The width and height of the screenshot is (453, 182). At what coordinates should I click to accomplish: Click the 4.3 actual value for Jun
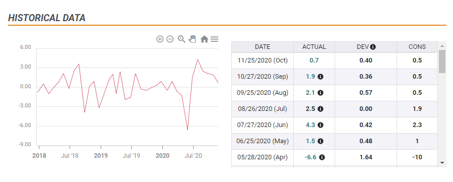[x=310, y=125]
